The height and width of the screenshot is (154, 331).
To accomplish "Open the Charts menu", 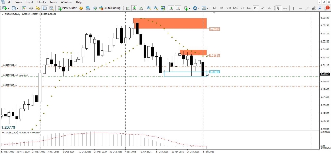I will pyautogui.click(x=41, y=2).
